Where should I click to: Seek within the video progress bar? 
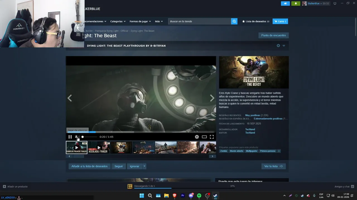click(x=141, y=132)
